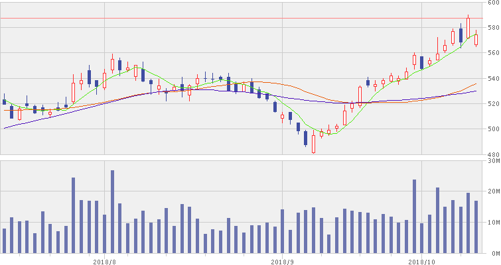Click the 580 price axis label

pyautogui.click(x=493, y=28)
